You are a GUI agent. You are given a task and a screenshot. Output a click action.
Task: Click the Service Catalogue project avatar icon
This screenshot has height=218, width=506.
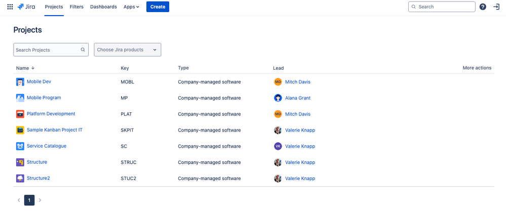pos(20,146)
